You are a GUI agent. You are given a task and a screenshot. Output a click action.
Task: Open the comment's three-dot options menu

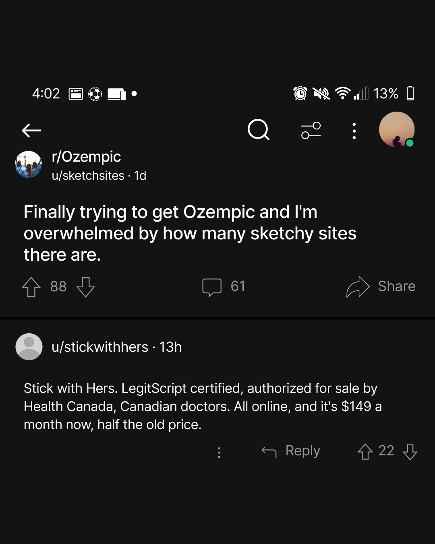tap(219, 452)
